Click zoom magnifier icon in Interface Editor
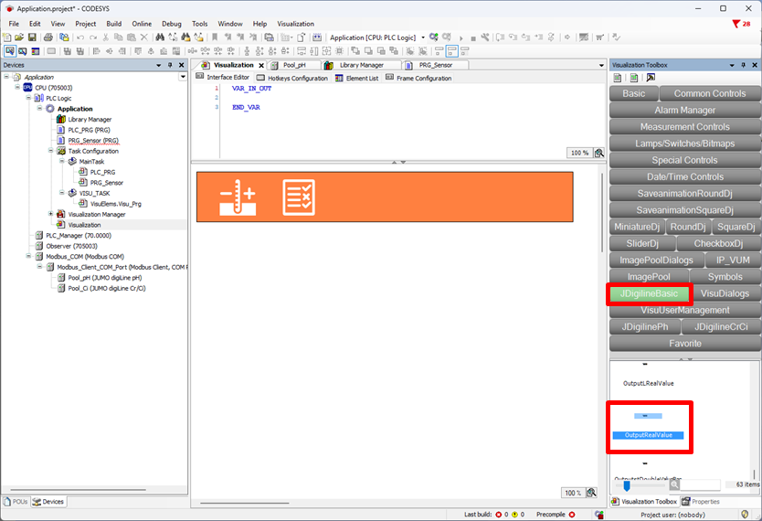Image resolution: width=762 pixels, height=521 pixels. (599, 153)
